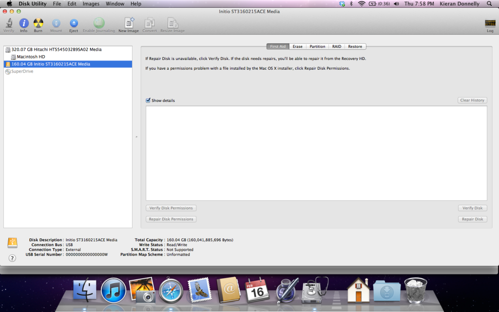Click the sidebar splitter handle dot

click(x=136, y=137)
